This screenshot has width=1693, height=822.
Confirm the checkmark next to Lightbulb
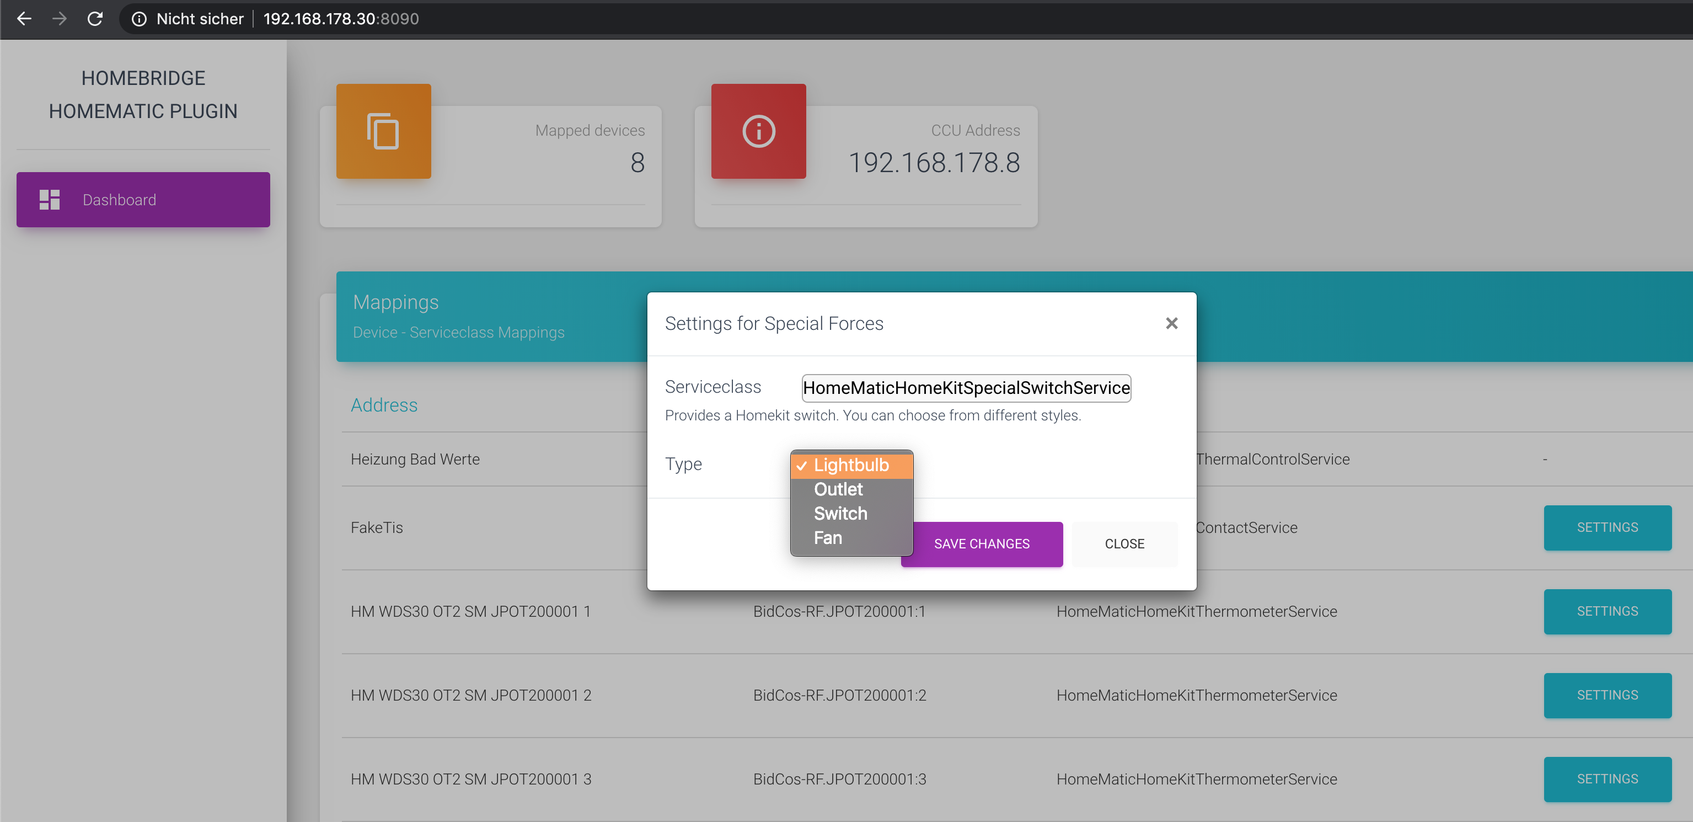pyautogui.click(x=801, y=465)
